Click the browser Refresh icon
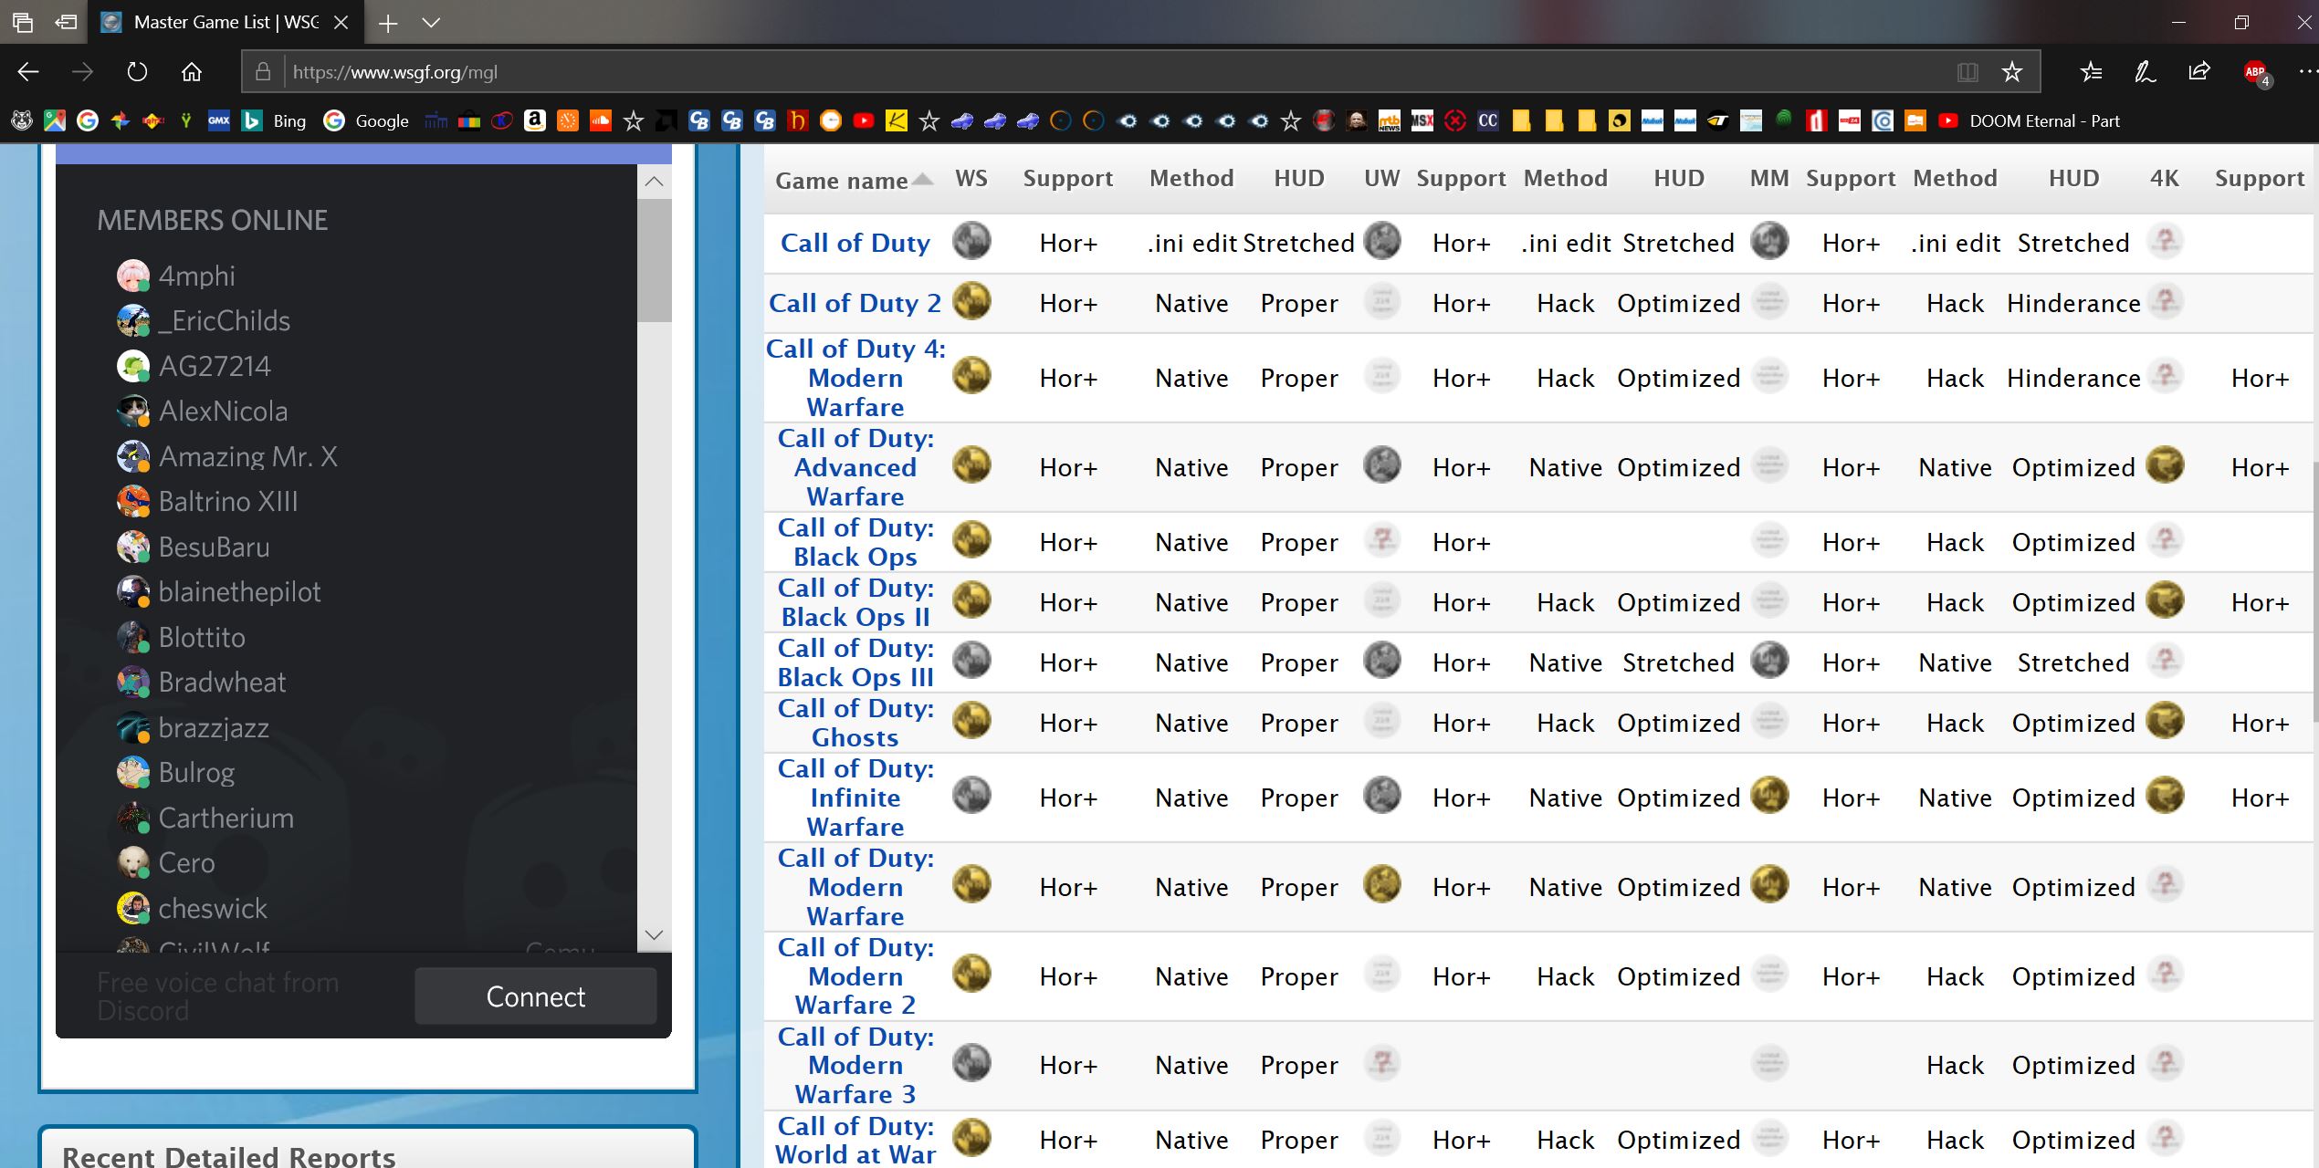The image size is (2319, 1168). [x=137, y=72]
